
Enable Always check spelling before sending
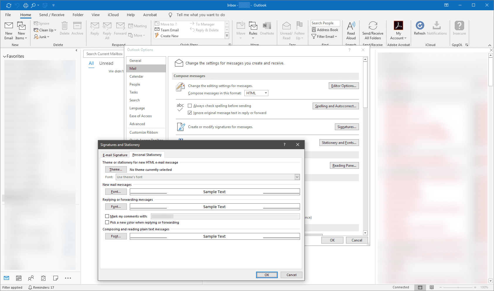(190, 106)
